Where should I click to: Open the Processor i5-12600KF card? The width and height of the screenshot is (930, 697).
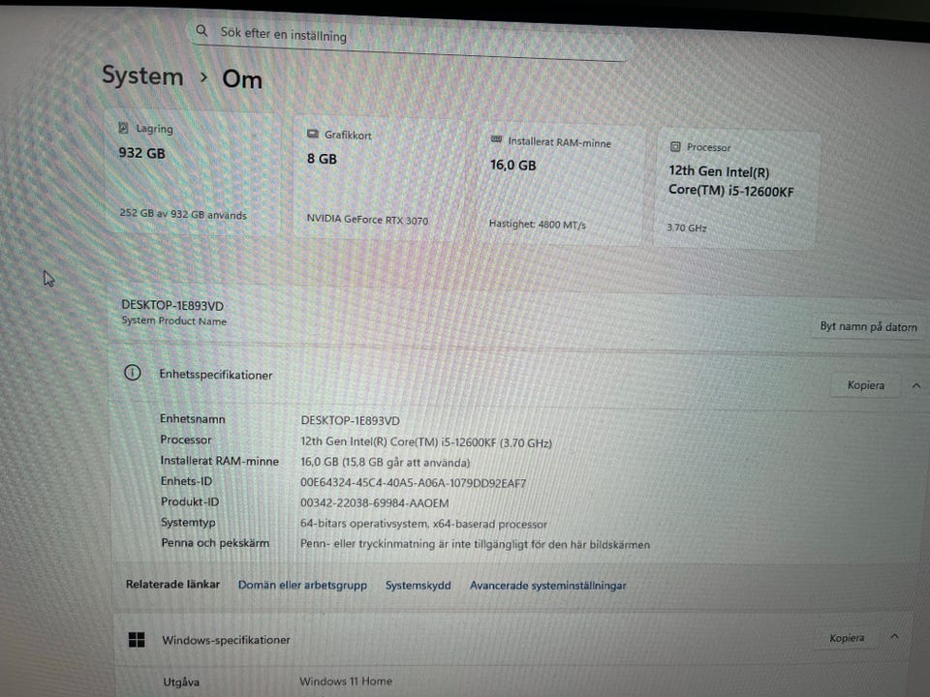[736, 189]
